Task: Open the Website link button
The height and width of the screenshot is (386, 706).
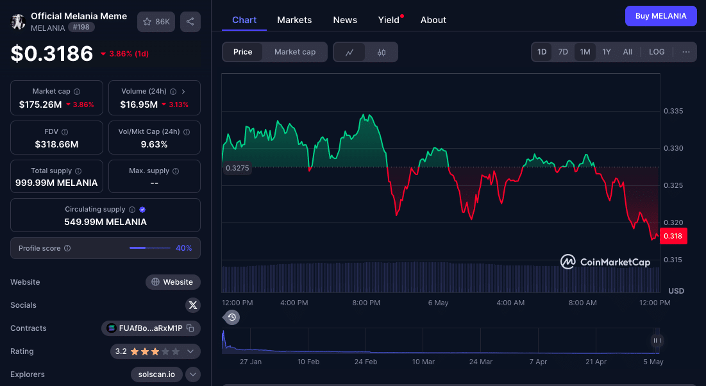Action: 173,282
